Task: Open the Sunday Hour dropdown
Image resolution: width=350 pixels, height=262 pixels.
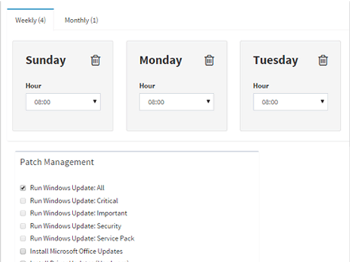Action: pyautogui.click(x=63, y=102)
